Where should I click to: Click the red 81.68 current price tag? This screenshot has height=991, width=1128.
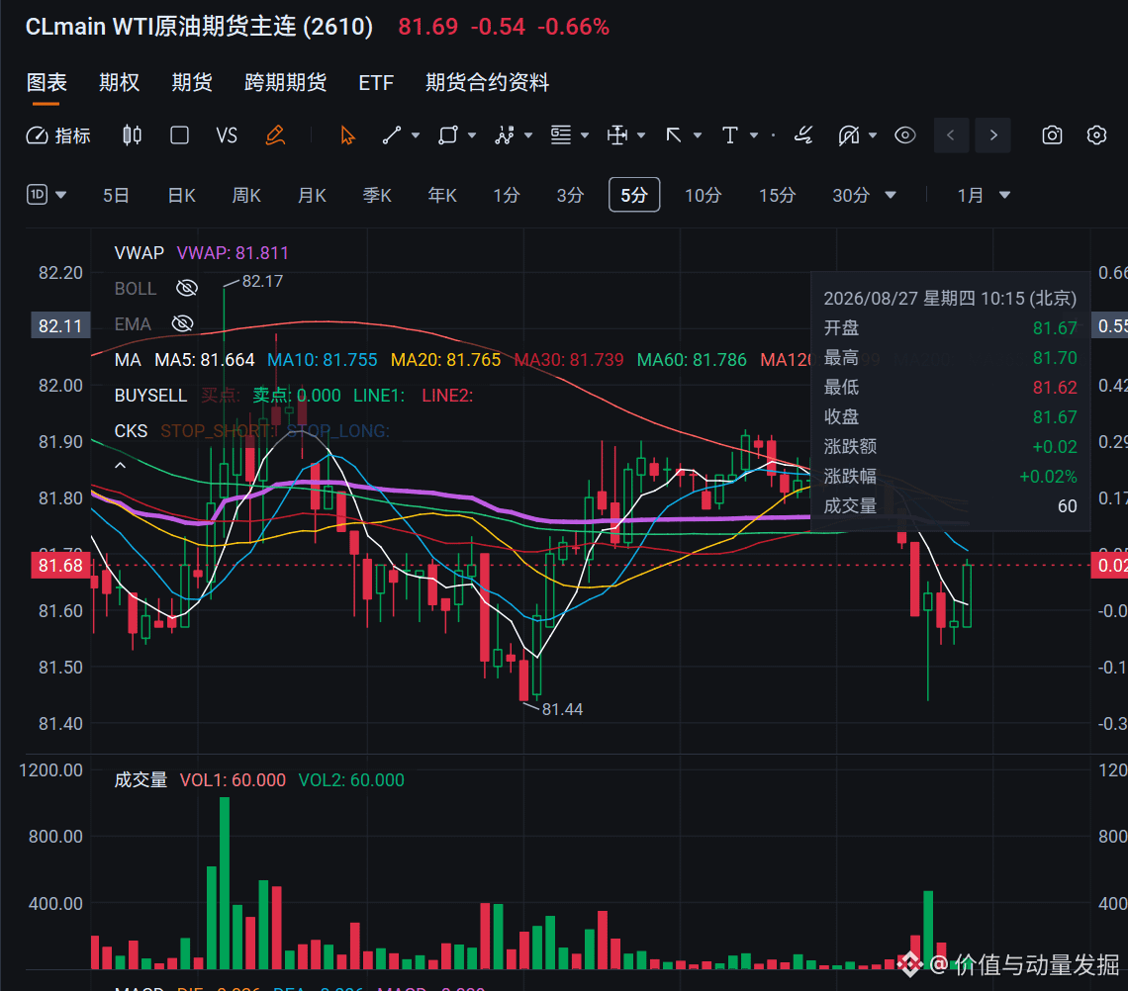pyautogui.click(x=60, y=566)
